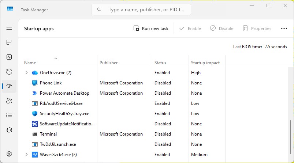
Task: Open the Users page icon
Action: (x=9, y=101)
